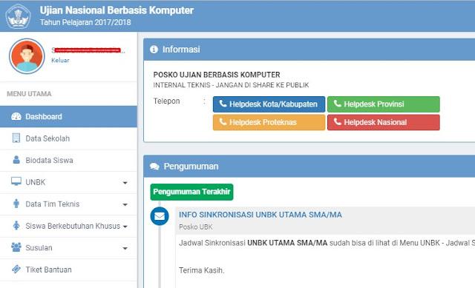Click the Tiket Bantuan ticket icon
475x288 pixels.
(16, 269)
